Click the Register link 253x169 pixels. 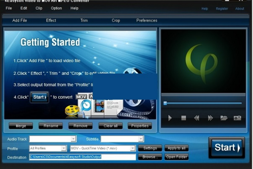tap(222, 9)
